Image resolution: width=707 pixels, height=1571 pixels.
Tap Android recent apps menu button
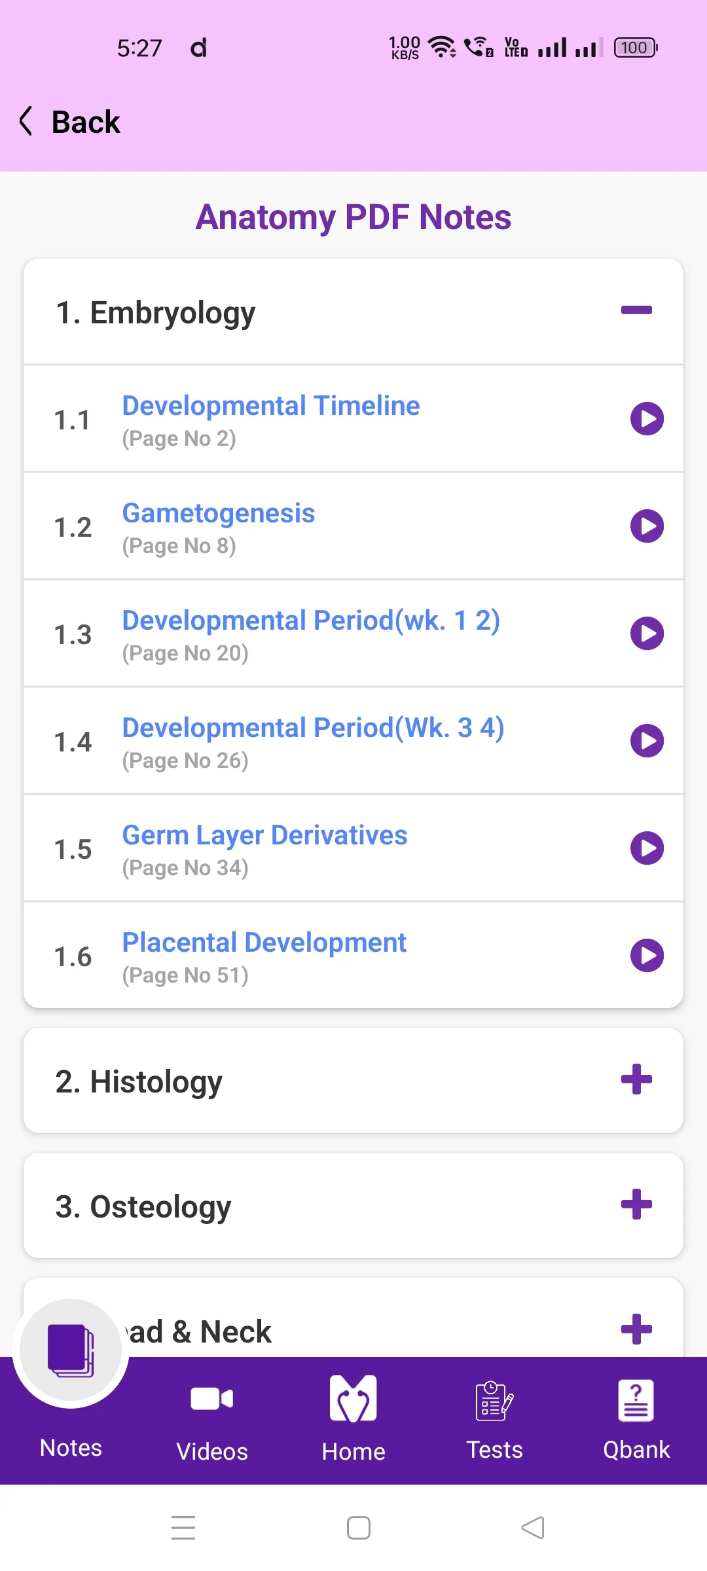pyautogui.click(x=183, y=1528)
